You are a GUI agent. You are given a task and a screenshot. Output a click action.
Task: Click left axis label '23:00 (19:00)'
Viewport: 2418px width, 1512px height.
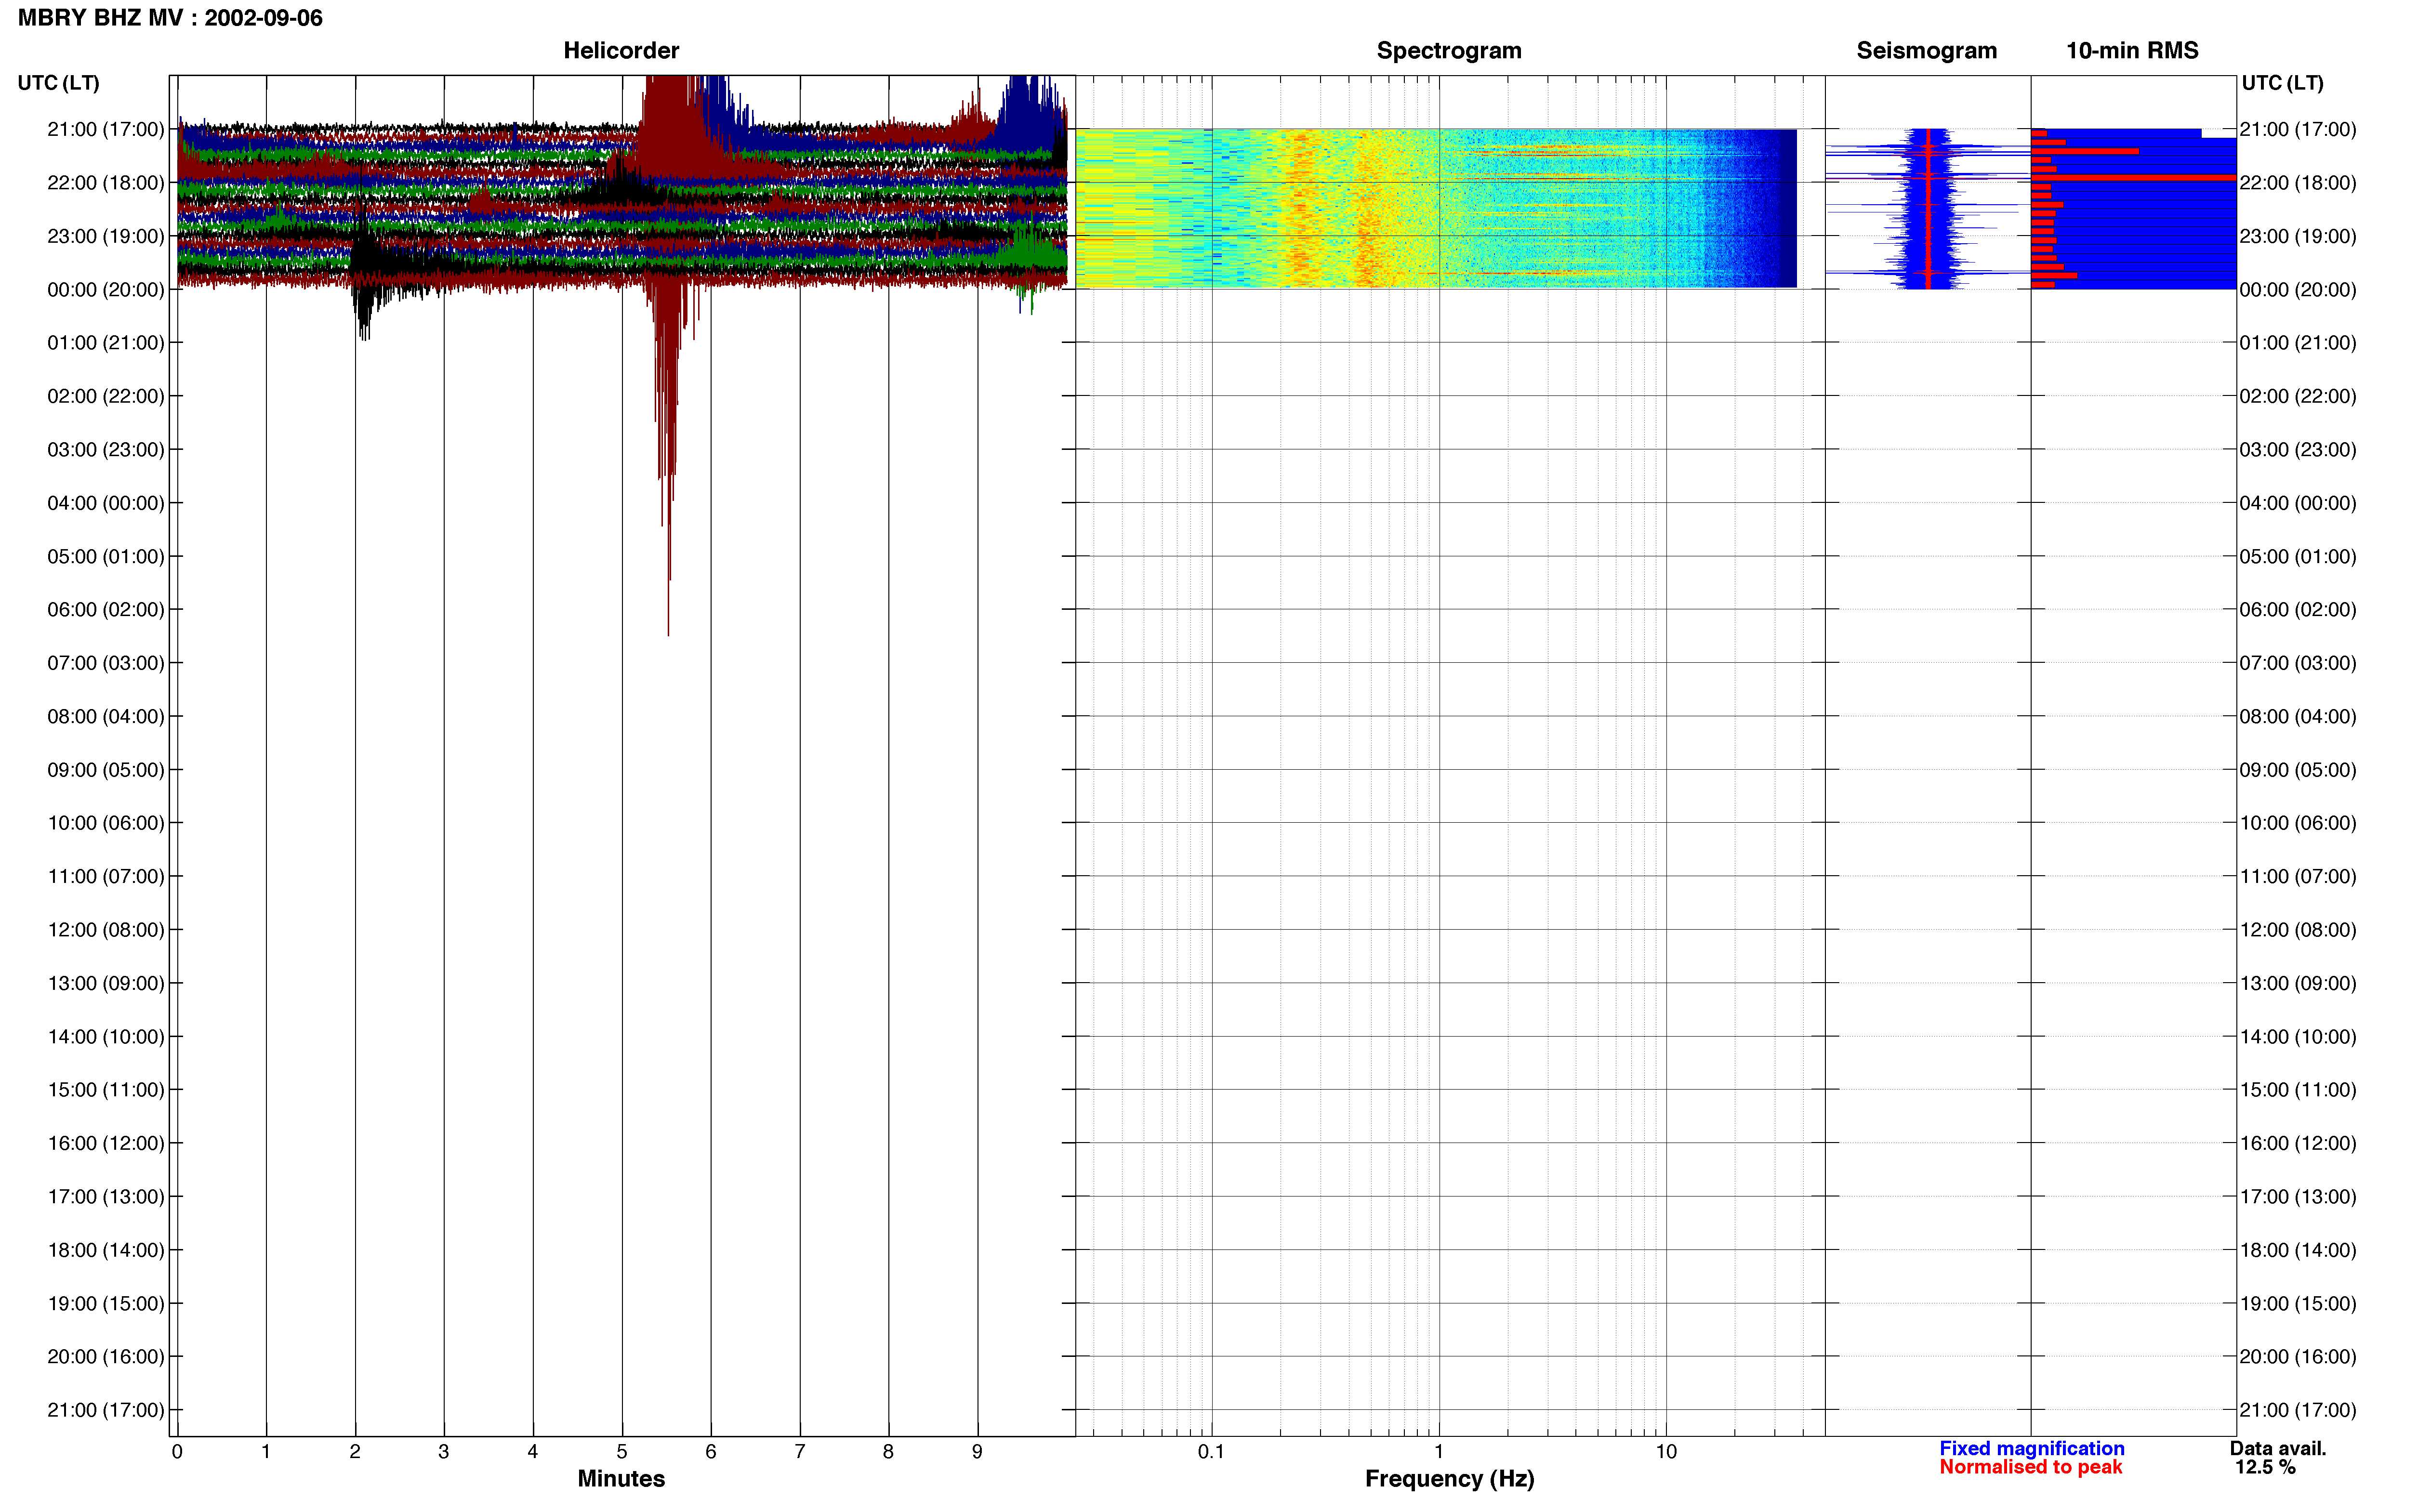pyautogui.click(x=105, y=236)
